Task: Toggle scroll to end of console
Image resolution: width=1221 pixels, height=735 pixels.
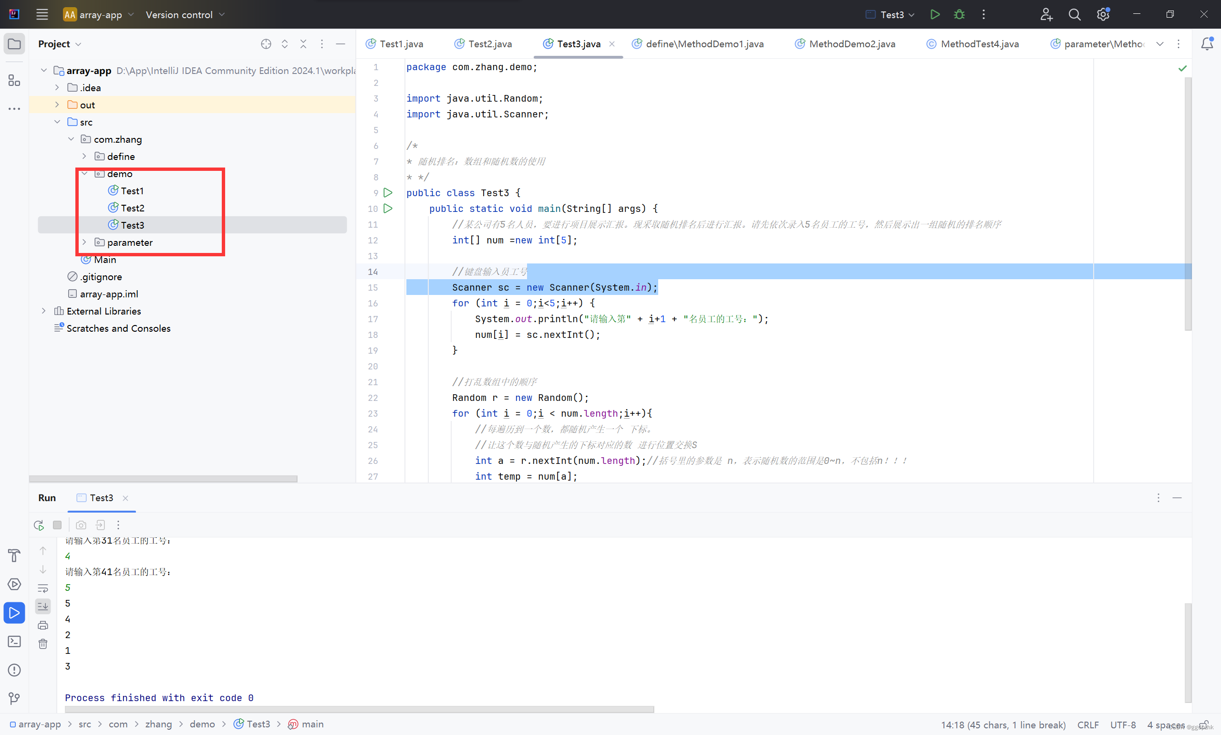Action: pyautogui.click(x=43, y=606)
